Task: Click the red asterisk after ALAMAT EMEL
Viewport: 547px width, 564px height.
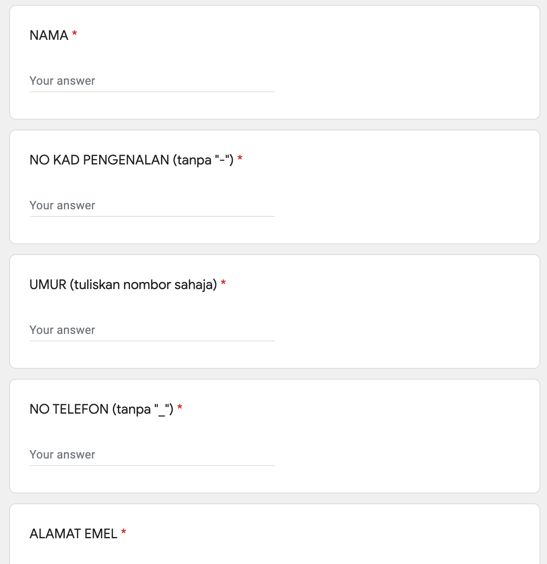Action: point(124,532)
